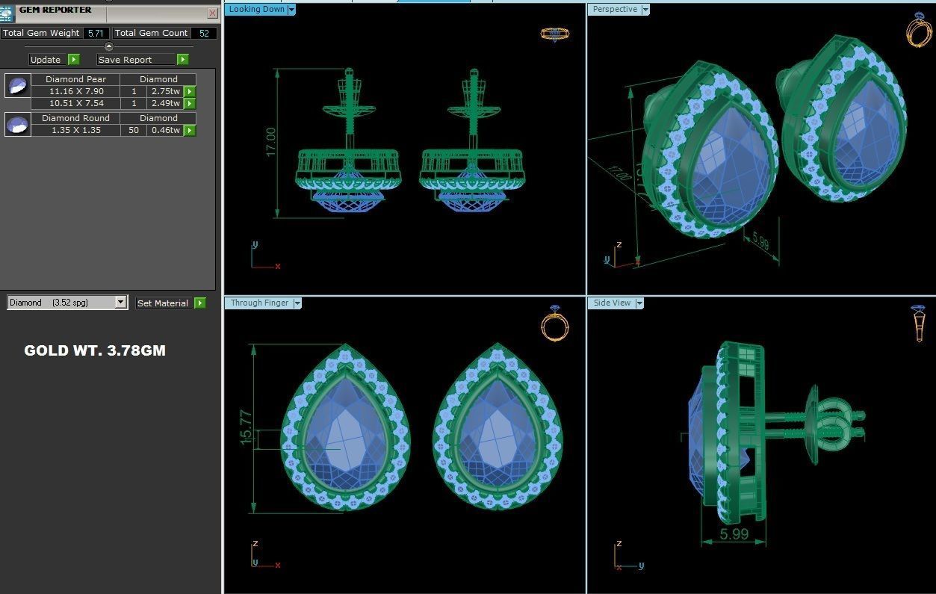
Task: Click the 15.77 dimension in Through Finger view
Action: click(247, 427)
